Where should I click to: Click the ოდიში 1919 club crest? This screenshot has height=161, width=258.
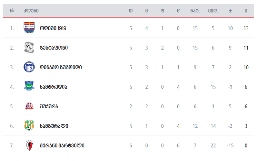(x=29, y=28)
